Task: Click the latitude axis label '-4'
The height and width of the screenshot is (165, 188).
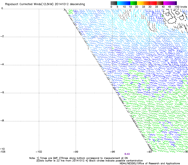Action: tap(2, 64)
